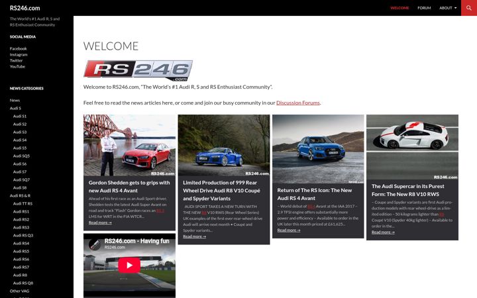Open the Audi S5 category
The width and height of the screenshot is (477, 298).
pyautogui.click(x=20, y=148)
